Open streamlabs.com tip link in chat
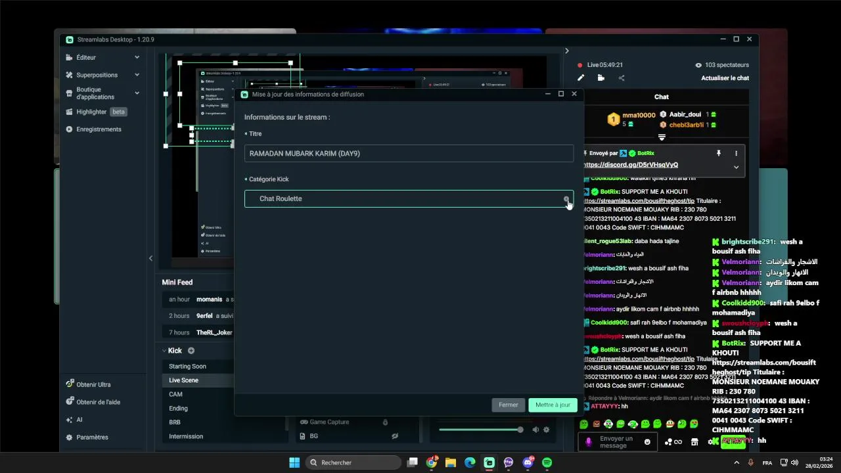Screen dimensions: 841x473 [x=639, y=201]
